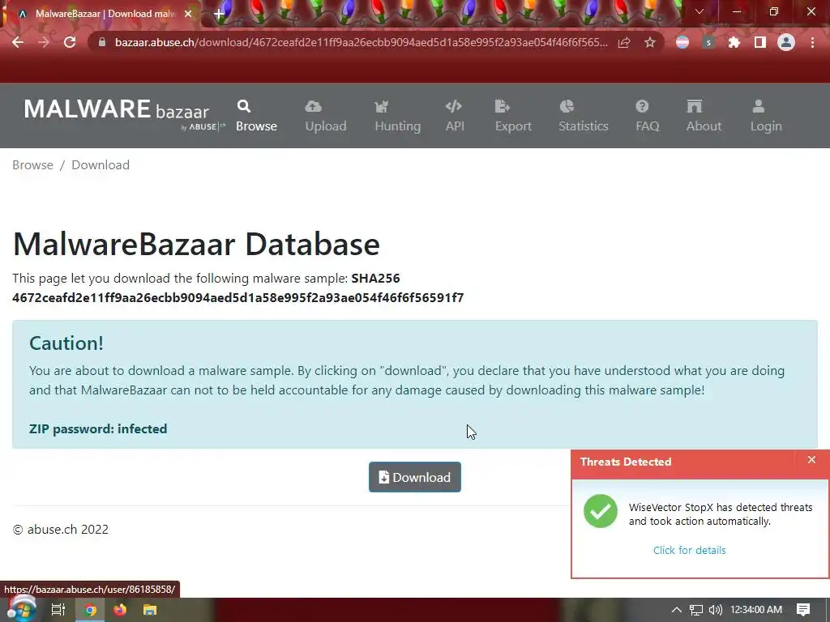
Task: Open File Explorer from taskbar
Action: (x=150, y=610)
